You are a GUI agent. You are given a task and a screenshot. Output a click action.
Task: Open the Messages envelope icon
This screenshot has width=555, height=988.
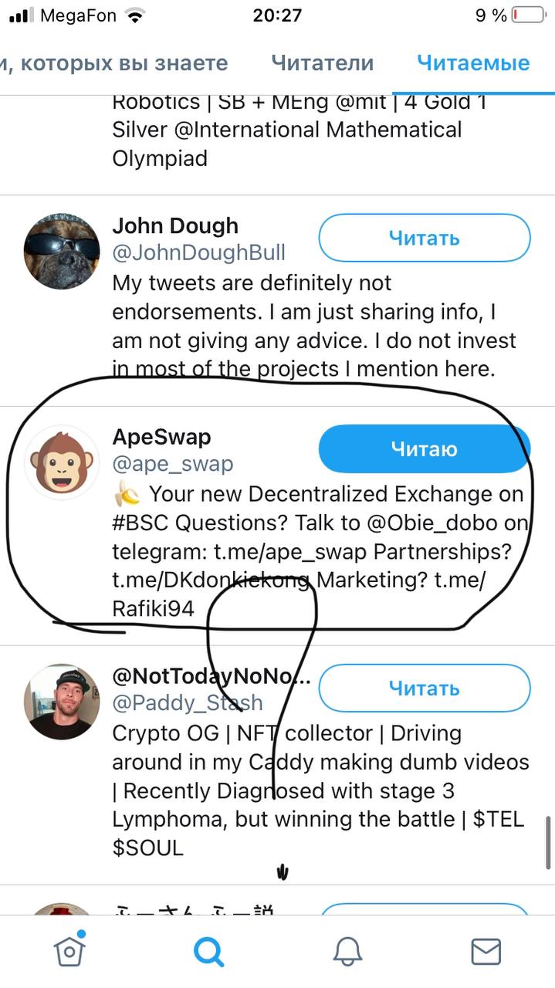click(486, 951)
